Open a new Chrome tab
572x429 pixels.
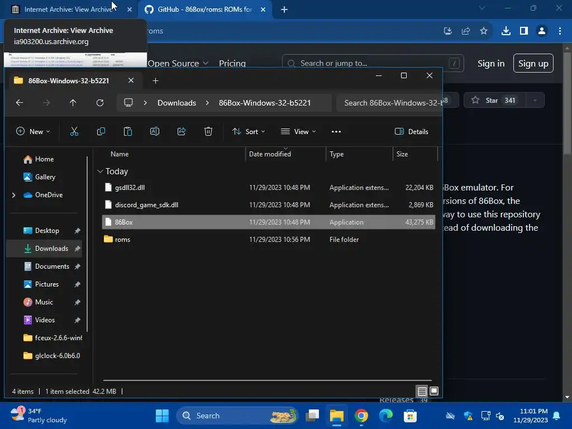point(284,9)
